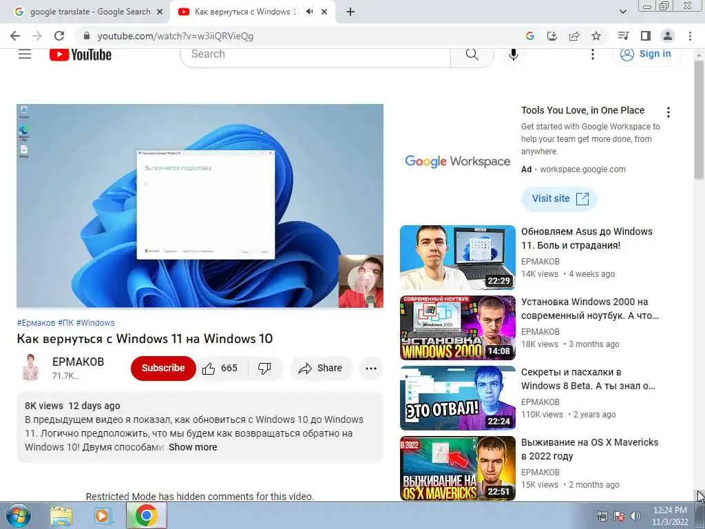
Task: Mute the tab via the speaker icon
Action: point(309,12)
